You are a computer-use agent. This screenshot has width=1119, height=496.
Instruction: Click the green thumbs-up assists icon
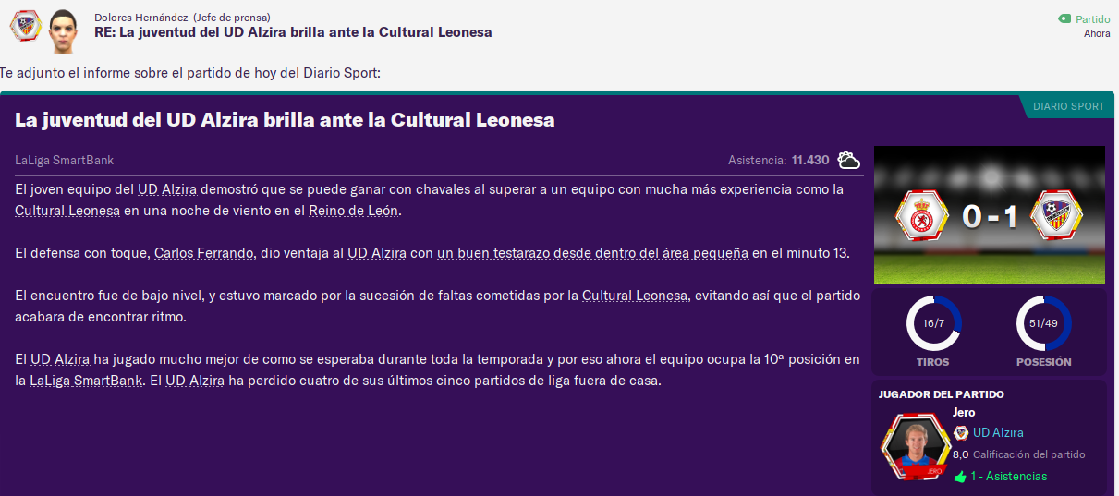click(960, 477)
